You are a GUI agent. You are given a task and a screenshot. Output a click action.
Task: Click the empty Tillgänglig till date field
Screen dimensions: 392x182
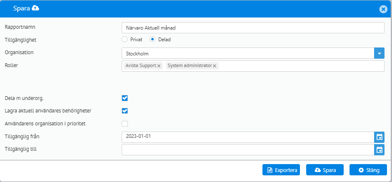coord(248,150)
